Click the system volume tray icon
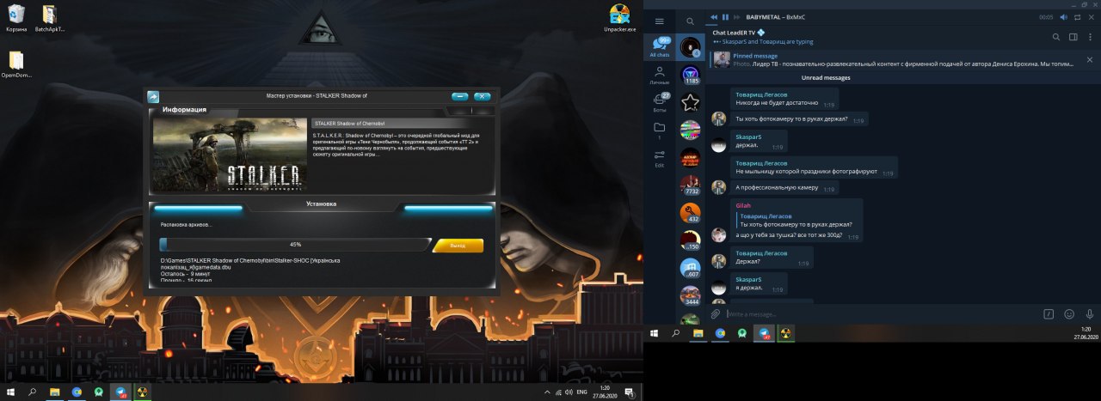Image resolution: width=1101 pixels, height=401 pixels. (x=569, y=392)
